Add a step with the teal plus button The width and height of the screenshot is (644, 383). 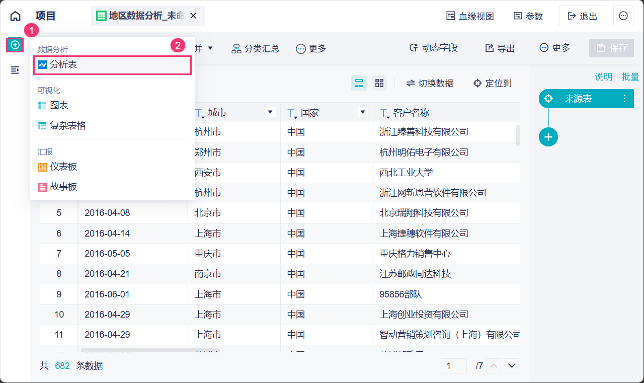pyautogui.click(x=548, y=137)
